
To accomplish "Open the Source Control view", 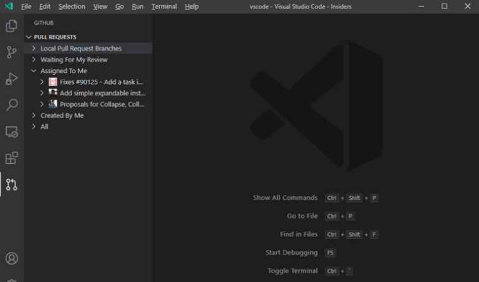I will [x=12, y=52].
